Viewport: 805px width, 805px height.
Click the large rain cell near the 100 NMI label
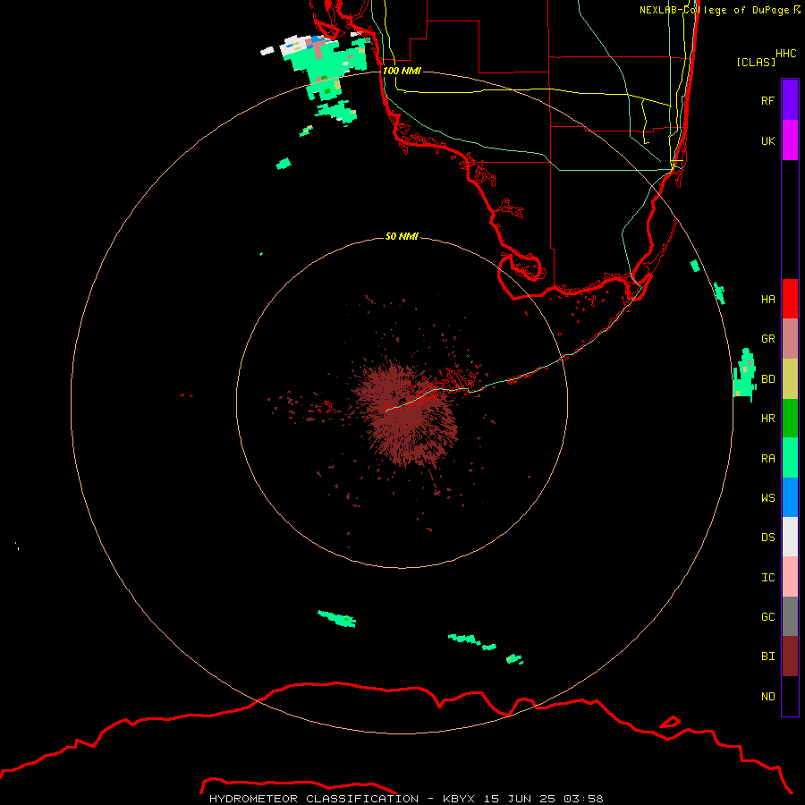[325, 67]
